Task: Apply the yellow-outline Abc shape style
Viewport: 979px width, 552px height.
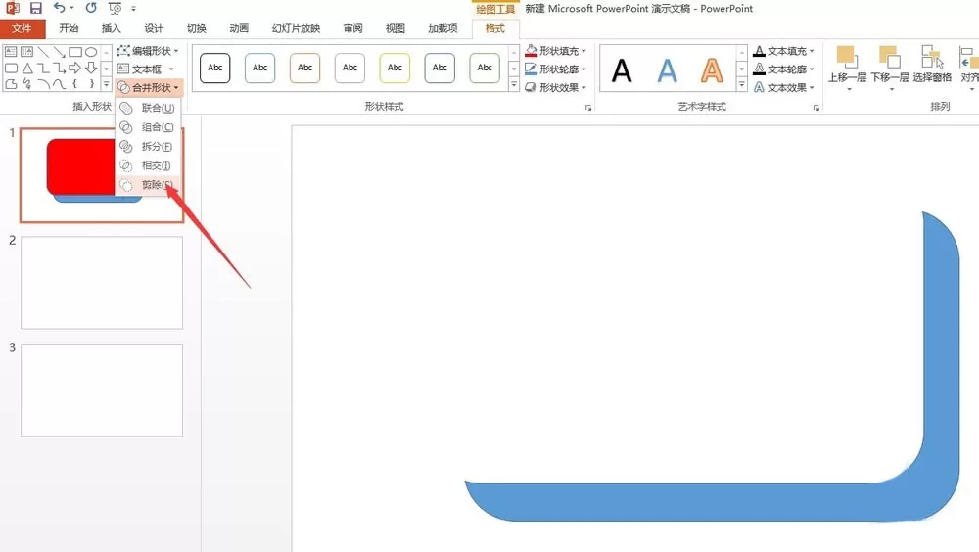Action: point(395,69)
